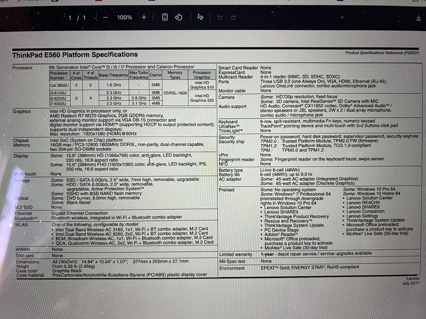Activate the draw annotation tool

(x=200, y=17)
